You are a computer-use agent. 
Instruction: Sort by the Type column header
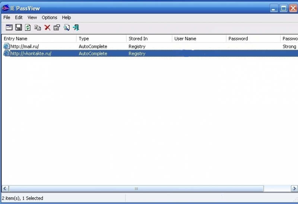point(101,39)
